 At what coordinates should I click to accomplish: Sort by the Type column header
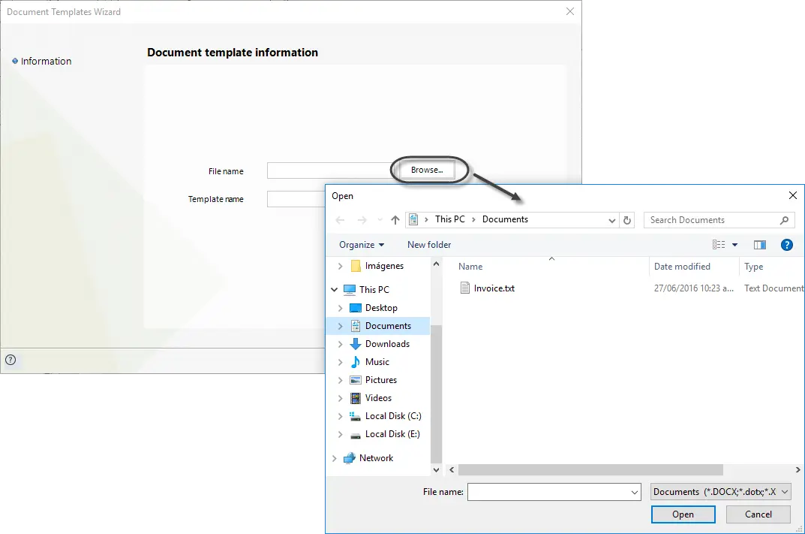754,266
